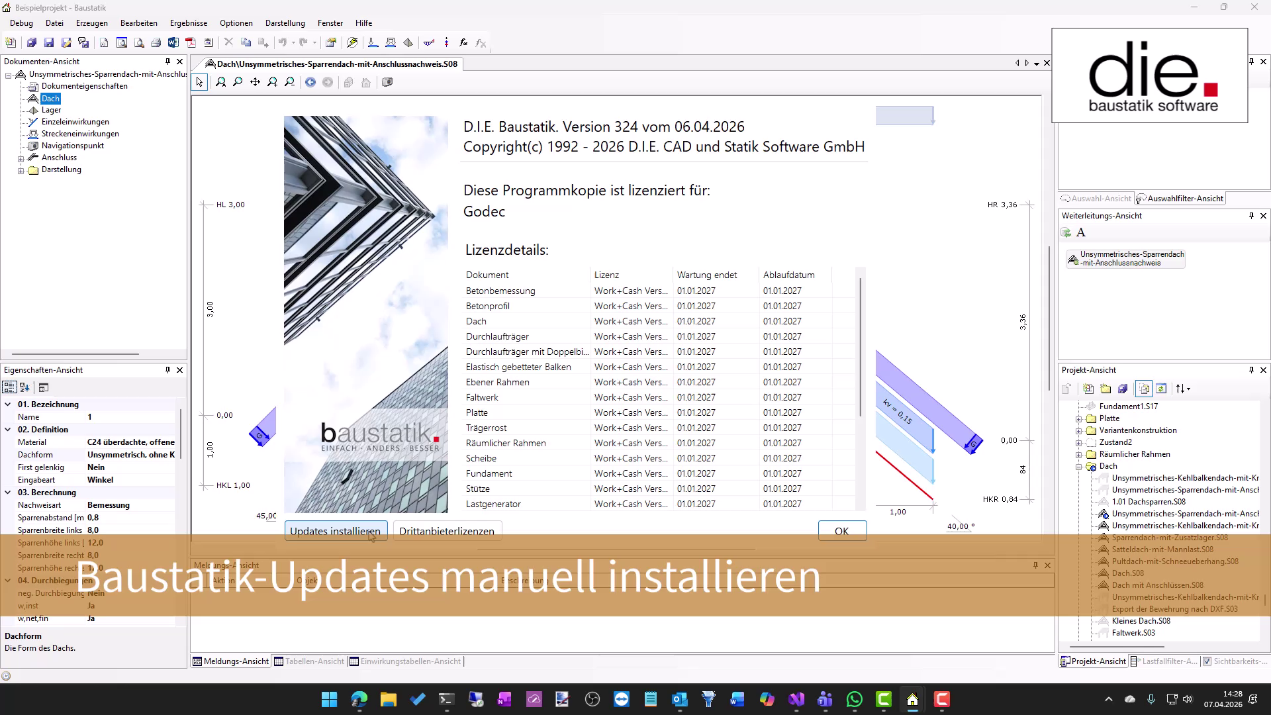Click the camera snapshot icon in view toolbar
Image resolution: width=1271 pixels, height=715 pixels.
tap(387, 82)
